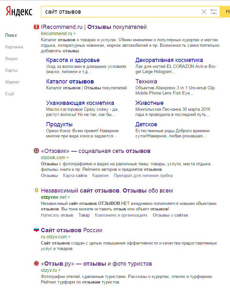Open Компаниях и организациях quick link

tap(121, 215)
